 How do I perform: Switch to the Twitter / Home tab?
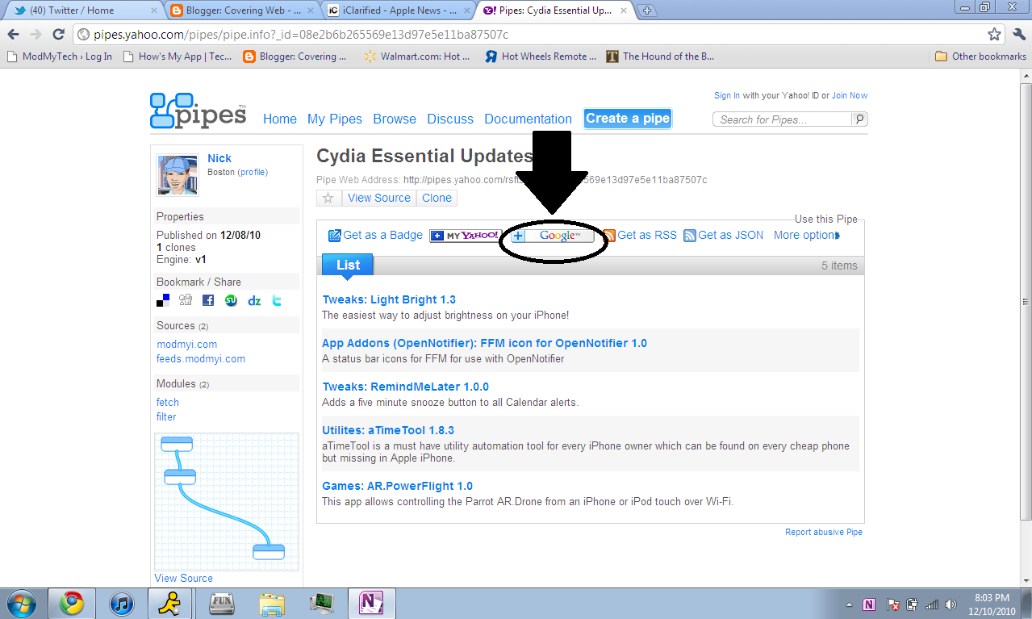[x=83, y=10]
